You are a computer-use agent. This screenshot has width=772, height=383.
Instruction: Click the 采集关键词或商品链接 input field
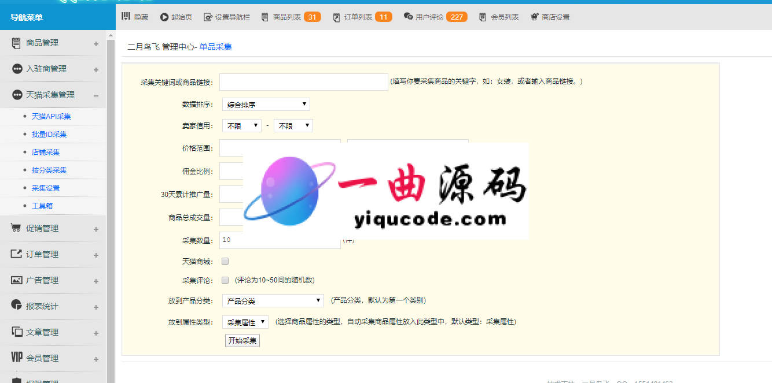tap(304, 82)
